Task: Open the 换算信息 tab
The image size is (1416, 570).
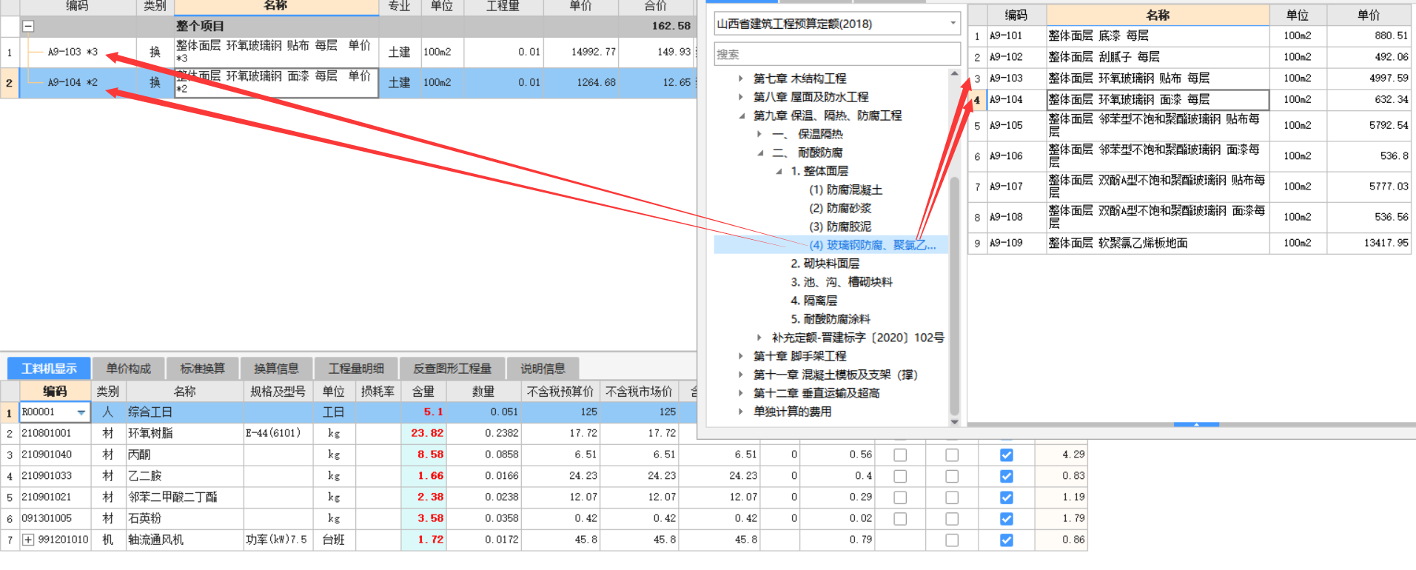Action: pyautogui.click(x=276, y=369)
